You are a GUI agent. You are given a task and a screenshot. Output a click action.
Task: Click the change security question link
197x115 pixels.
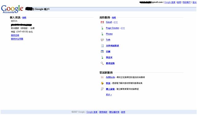(x=17, y=39)
